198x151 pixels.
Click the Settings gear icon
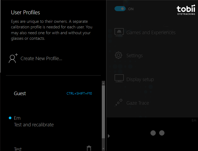coord(118,55)
